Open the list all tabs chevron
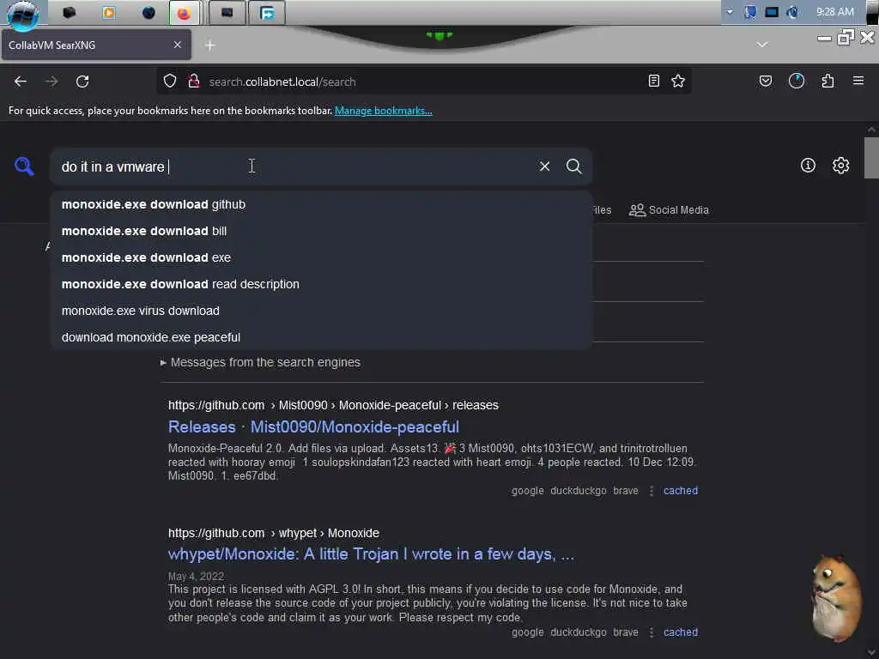Viewport: 879px width, 659px height. (762, 45)
